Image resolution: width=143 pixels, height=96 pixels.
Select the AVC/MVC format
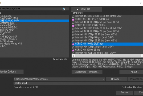34,32
